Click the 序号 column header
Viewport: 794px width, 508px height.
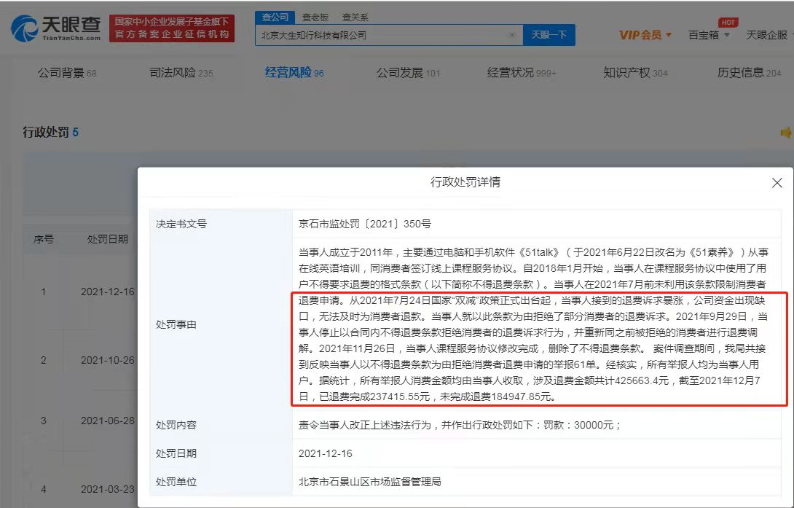(x=44, y=239)
